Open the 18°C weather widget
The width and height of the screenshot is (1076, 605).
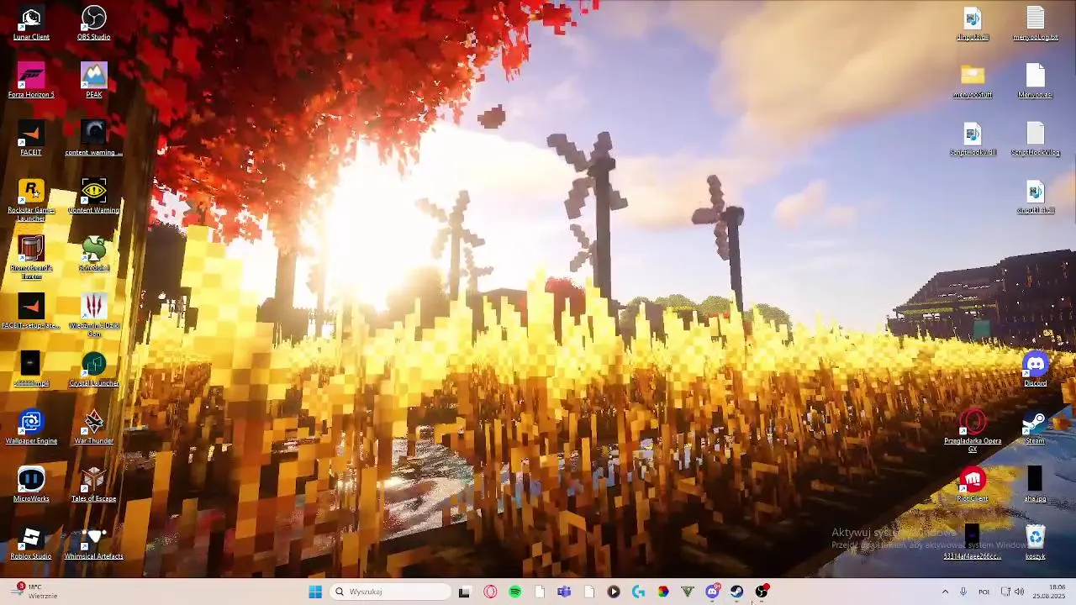(x=35, y=592)
